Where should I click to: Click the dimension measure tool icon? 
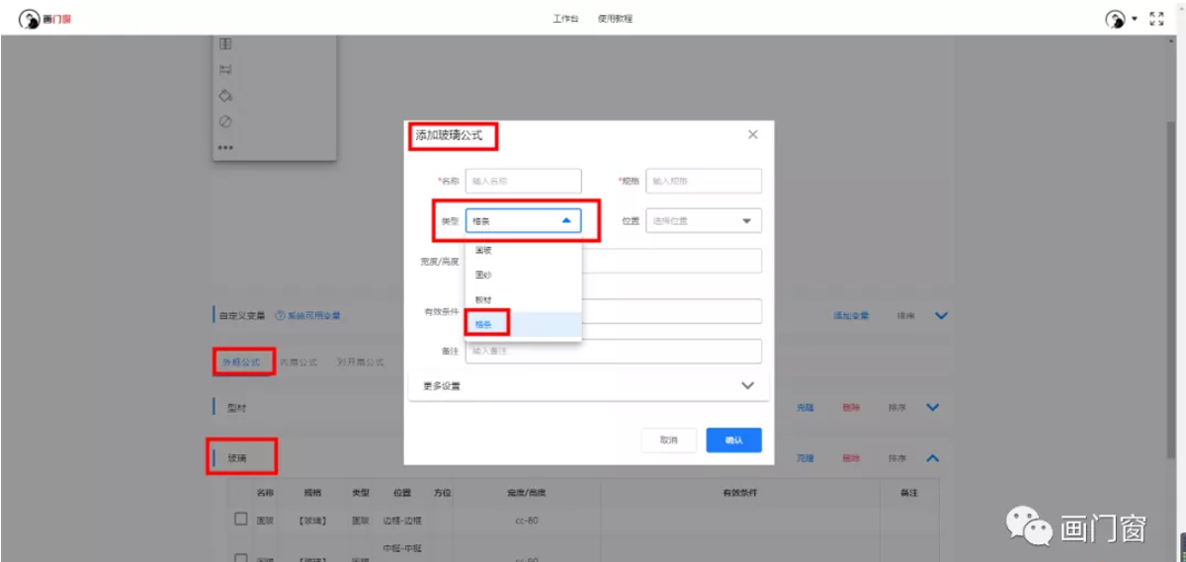pos(225,70)
